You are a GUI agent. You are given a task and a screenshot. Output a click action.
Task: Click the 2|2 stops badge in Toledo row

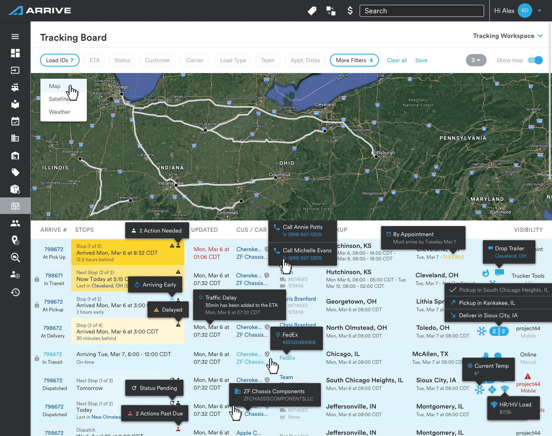point(499,331)
